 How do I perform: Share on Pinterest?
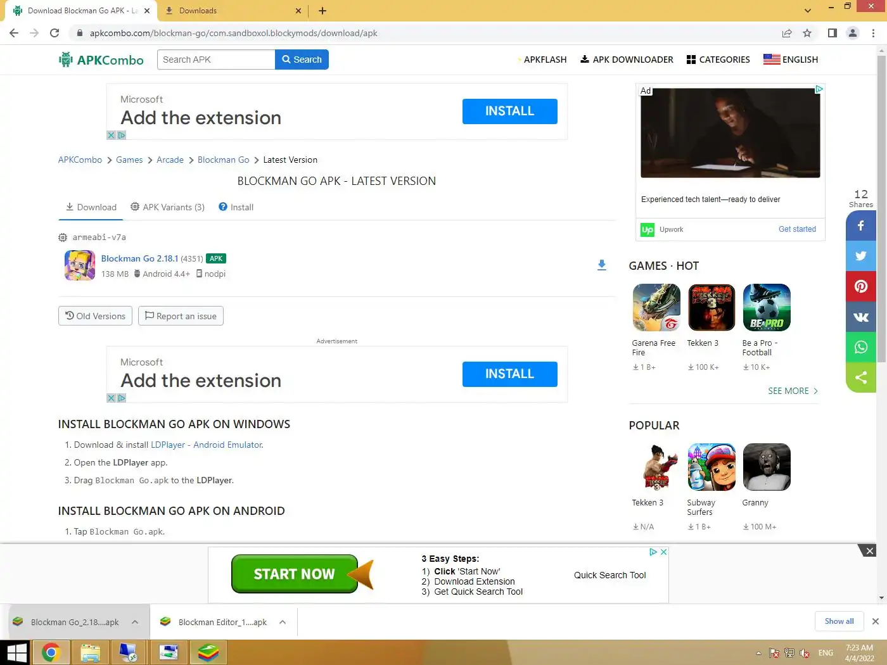click(x=861, y=286)
